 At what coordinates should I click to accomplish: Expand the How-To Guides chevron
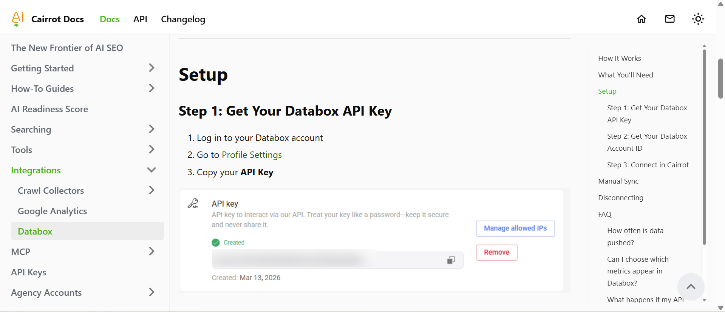pos(151,88)
